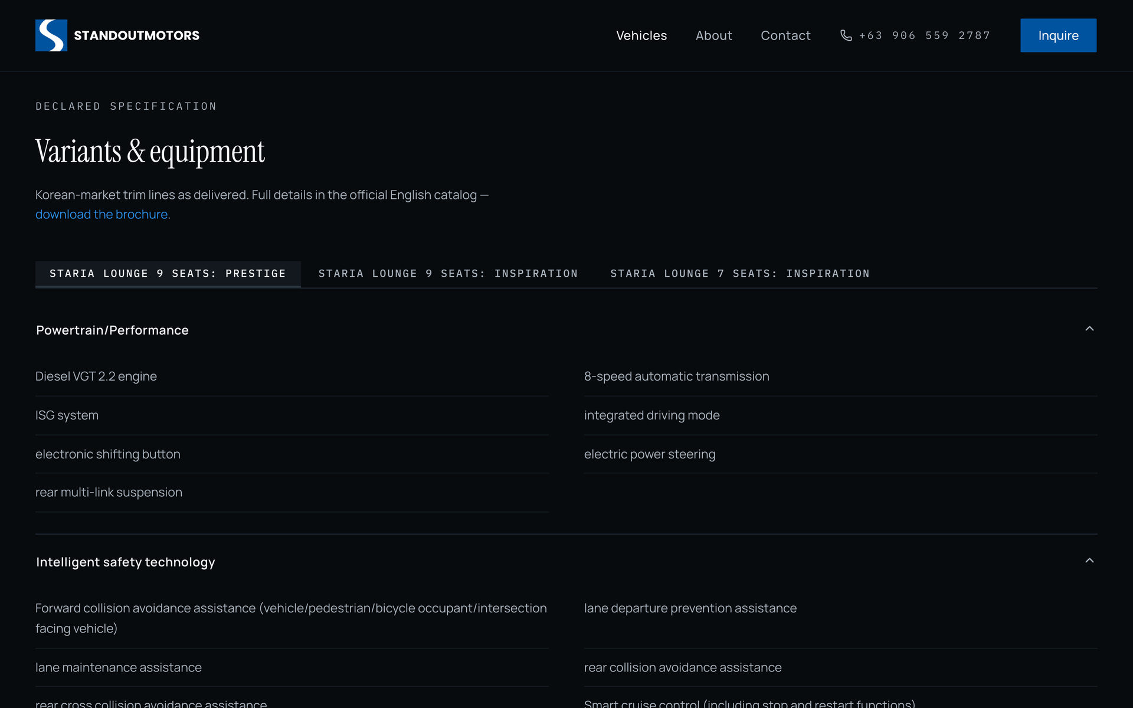Select the 8-speed automatic transmission entry
The width and height of the screenshot is (1133, 708).
[x=676, y=376]
